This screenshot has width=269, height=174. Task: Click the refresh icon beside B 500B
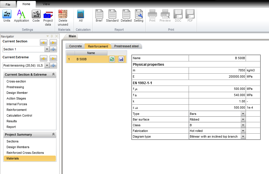112,59
